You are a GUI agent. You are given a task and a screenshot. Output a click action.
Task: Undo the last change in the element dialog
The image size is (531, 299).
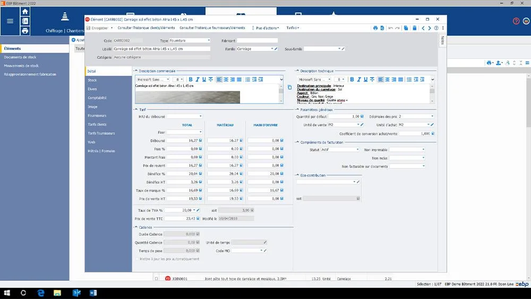(390, 28)
